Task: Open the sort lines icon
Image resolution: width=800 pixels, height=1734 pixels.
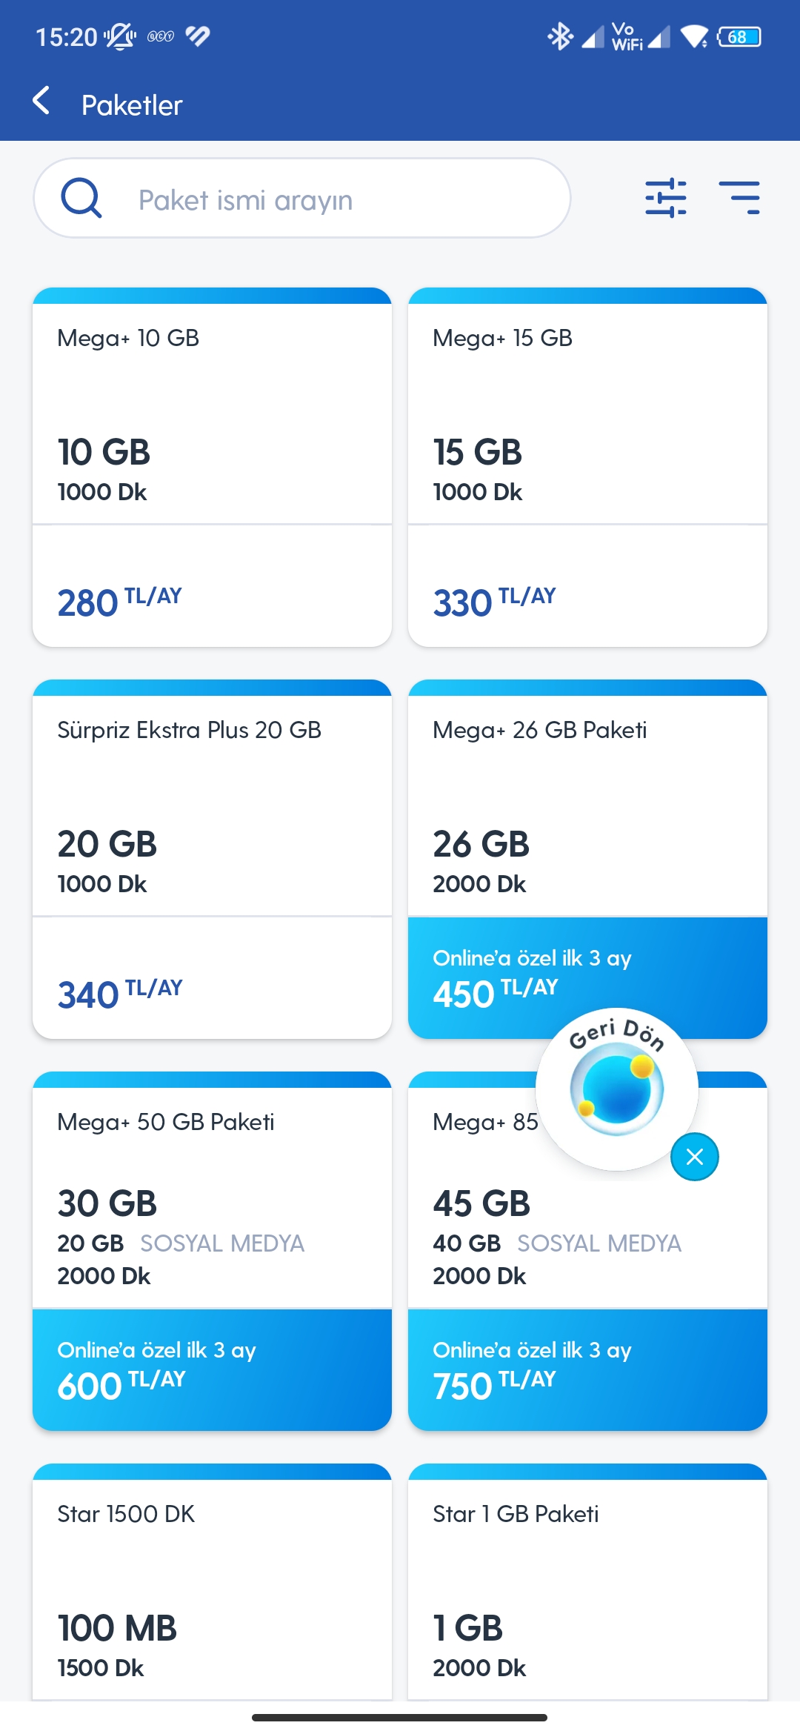Action: (739, 198)
